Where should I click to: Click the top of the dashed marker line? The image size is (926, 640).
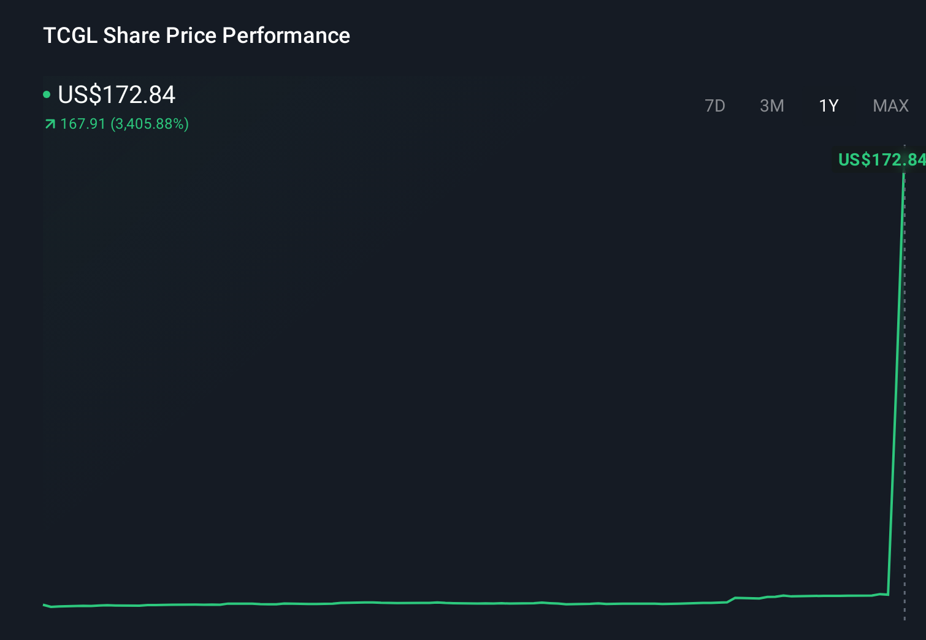click(906, 147)
